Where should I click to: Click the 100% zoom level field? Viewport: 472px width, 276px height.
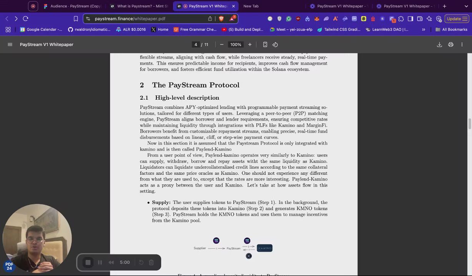point(236,44)
